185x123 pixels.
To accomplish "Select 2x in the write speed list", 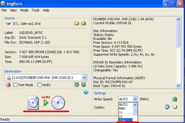I will (125, 117).
